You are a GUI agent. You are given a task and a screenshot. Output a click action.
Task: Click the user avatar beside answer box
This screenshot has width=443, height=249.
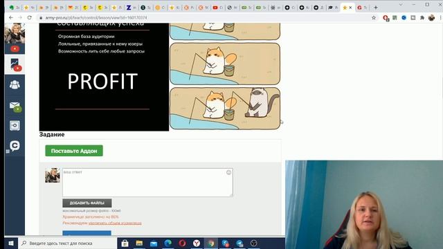coord(53,175)
